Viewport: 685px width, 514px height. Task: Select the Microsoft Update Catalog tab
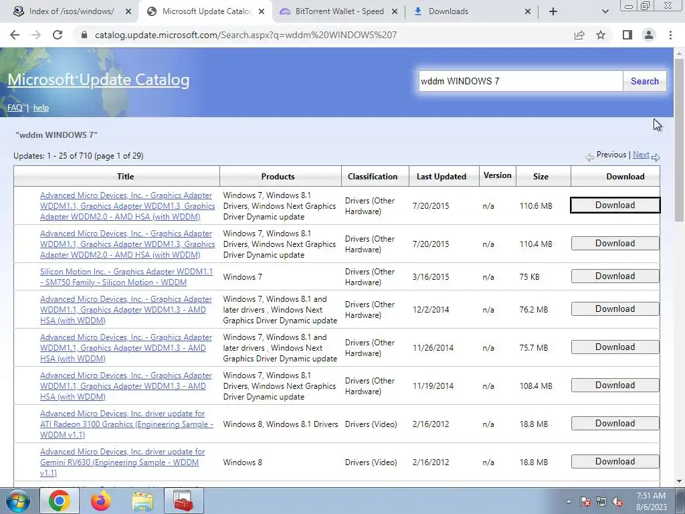click(205, 11)
